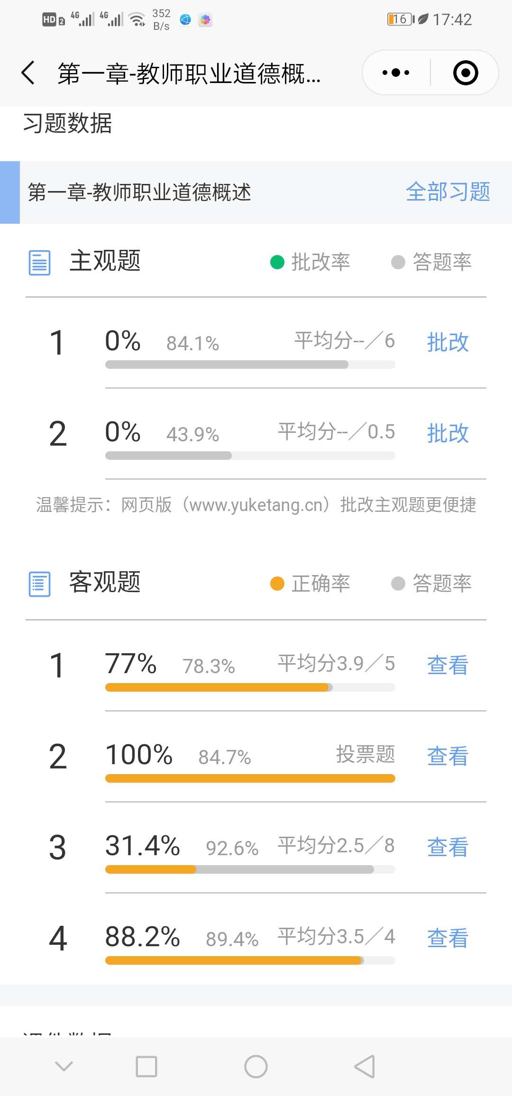Tap 查看 for objective question 1
Image resolution: width=512 pixels, height=1096 pixels.
[448, 665]
